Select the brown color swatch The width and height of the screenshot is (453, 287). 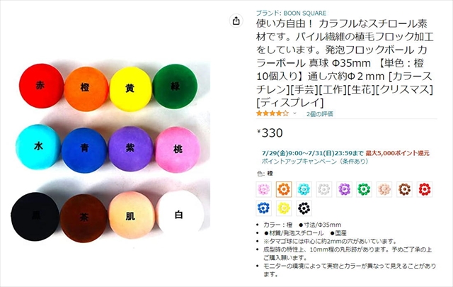click(404, 189)
